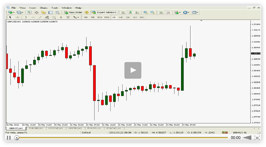
Task: Open the GBPUSD,H1 chart tab
Action: coord(16,128)
